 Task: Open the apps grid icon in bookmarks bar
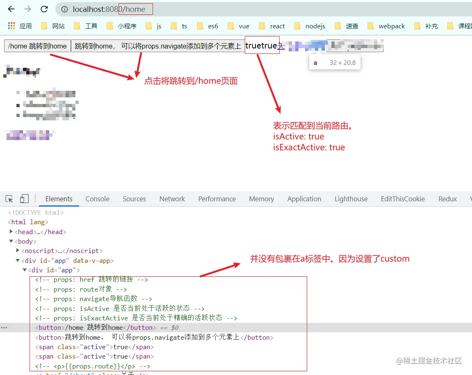point(11,26)
